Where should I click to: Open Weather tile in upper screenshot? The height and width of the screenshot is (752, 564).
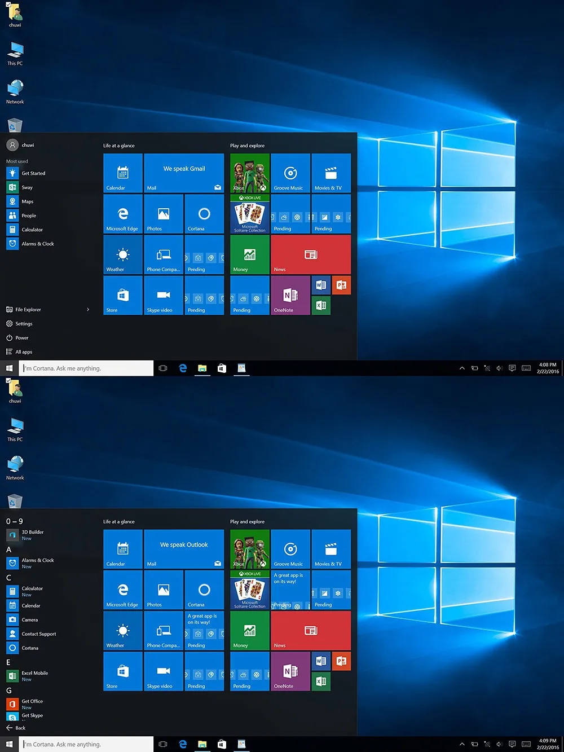(x=123, y=254)
